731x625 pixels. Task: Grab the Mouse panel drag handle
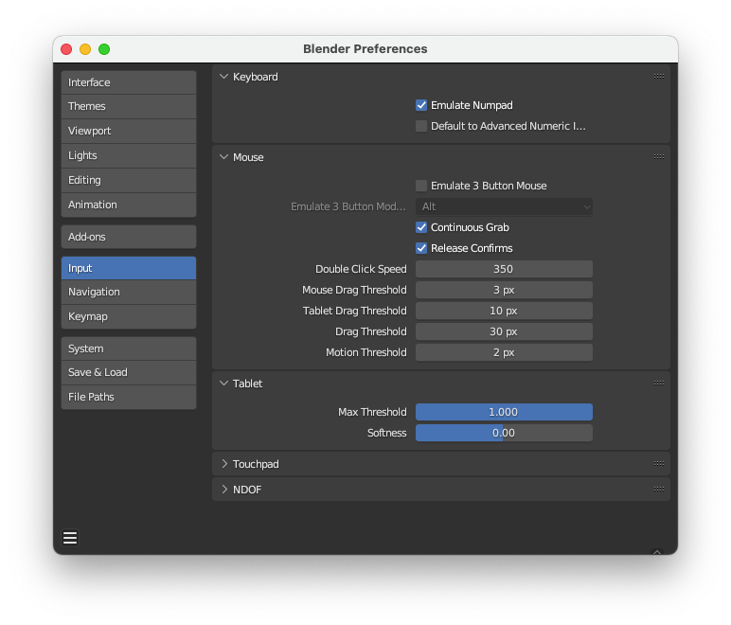coord(659,157)
